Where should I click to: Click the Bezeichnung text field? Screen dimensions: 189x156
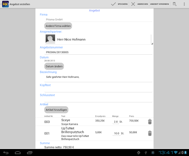tap(99, 78)
